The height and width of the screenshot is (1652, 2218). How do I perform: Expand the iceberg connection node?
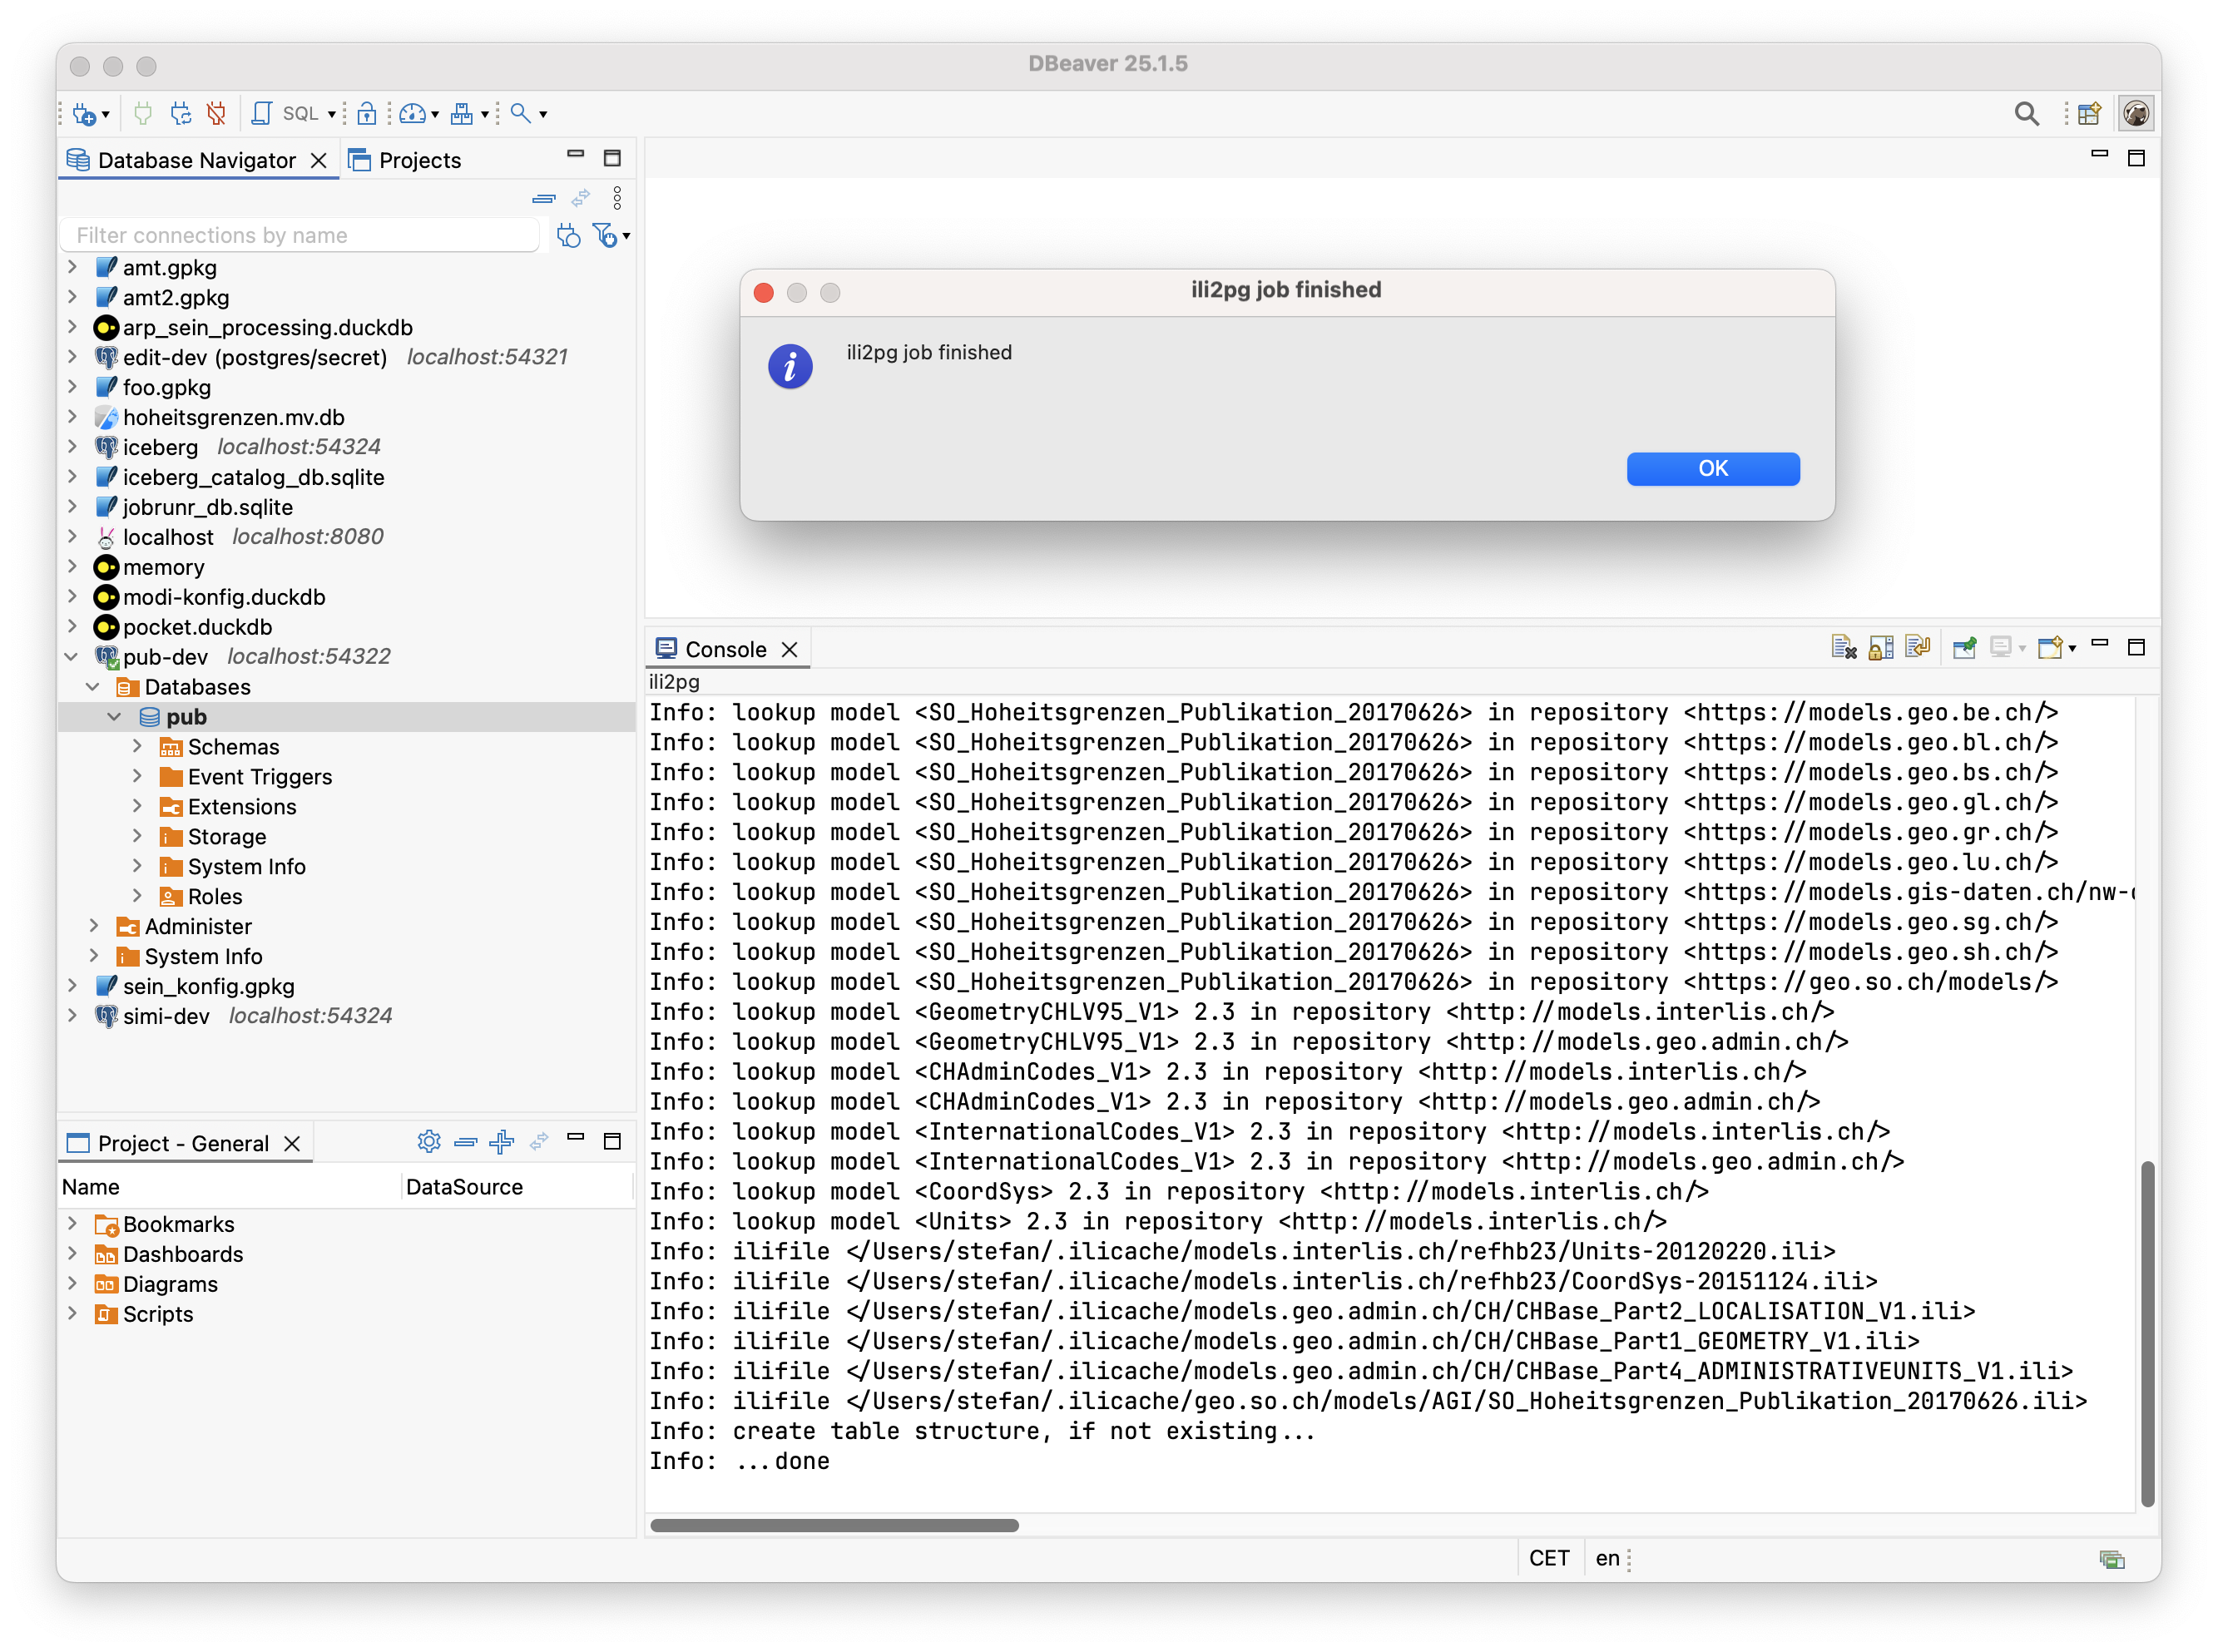pos(72,447)
